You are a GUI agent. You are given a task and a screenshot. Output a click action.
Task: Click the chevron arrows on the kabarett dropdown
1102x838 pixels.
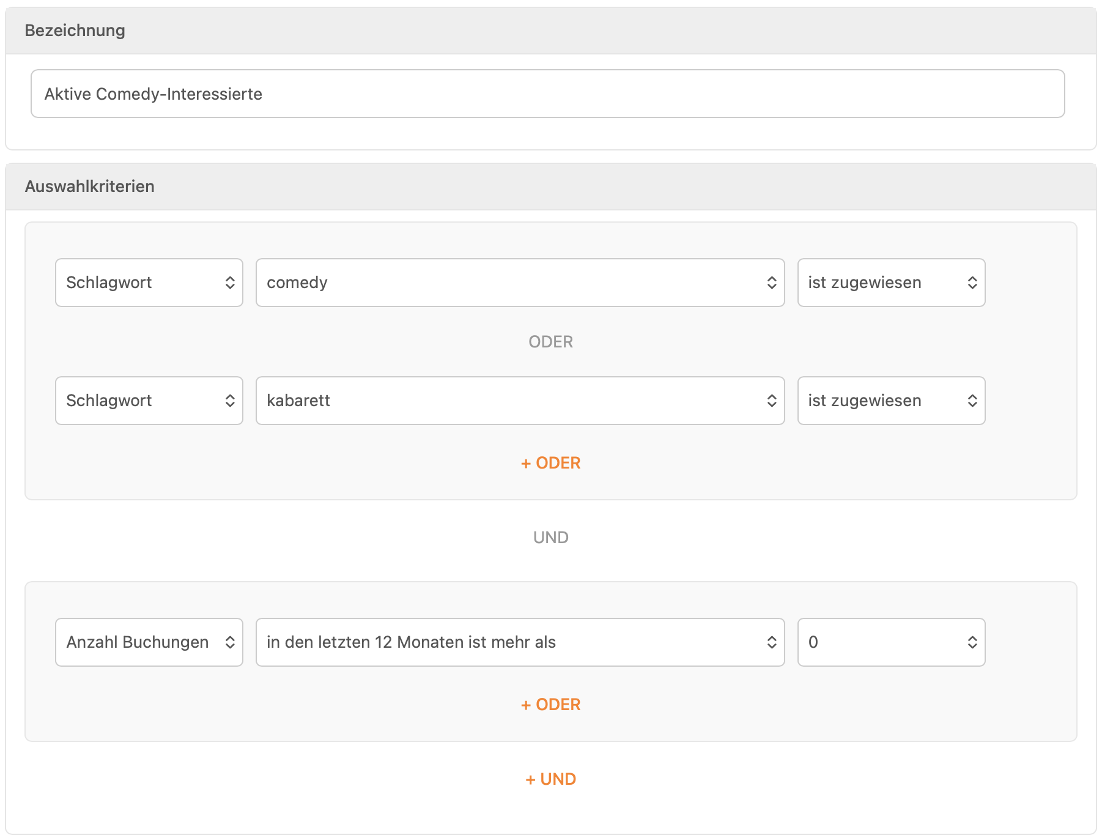772,401
